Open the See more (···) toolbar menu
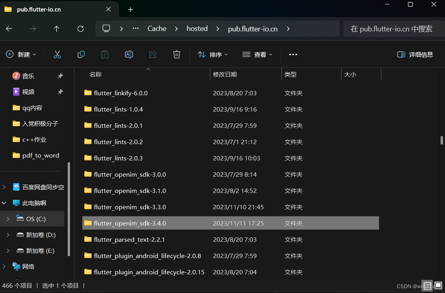445x293 pixels. coord(293,54)
